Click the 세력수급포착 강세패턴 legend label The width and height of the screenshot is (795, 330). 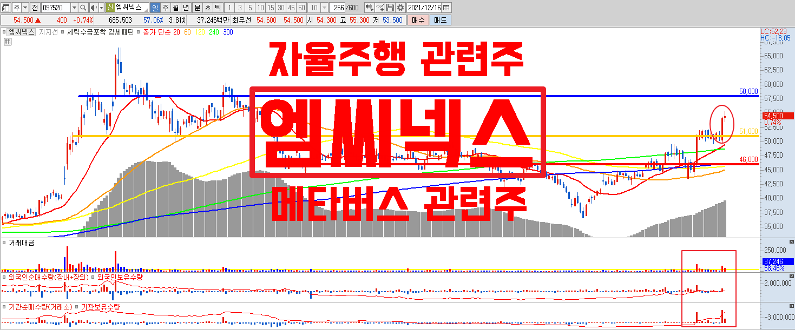(x=100, y=32)
